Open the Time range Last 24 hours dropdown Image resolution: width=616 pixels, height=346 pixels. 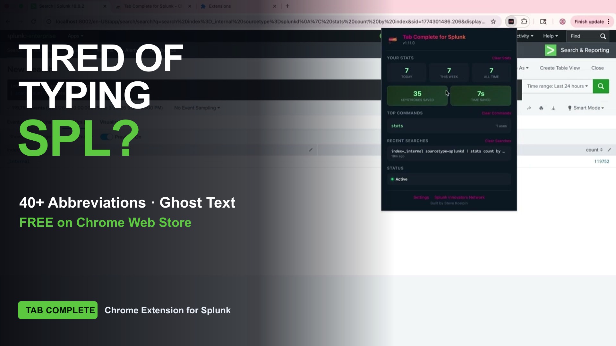click(557, 86)
